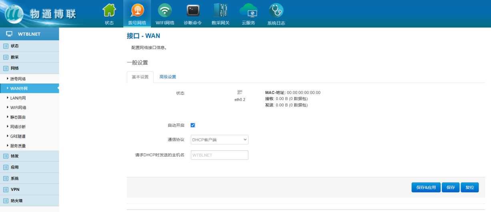Expand the 转发 sidebar section
This screenshot has height=212, width=491.
tap(15, 156)
